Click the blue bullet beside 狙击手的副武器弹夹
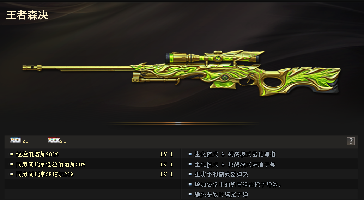Viewport: 364px width, 200px height. tap(190, 174)
